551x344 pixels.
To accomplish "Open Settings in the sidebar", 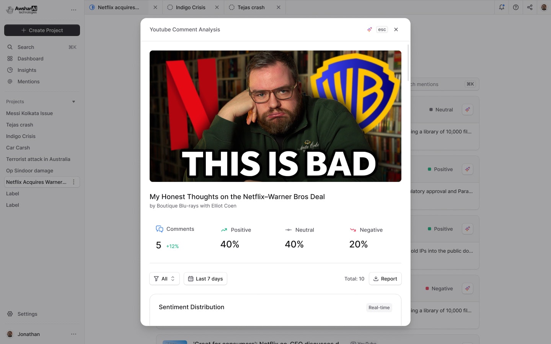I will click(42, 314).
